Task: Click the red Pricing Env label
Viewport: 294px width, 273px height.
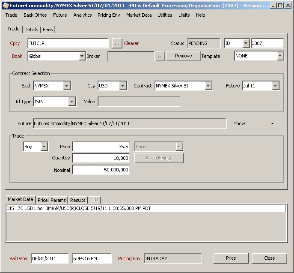Action: (129, 258)
